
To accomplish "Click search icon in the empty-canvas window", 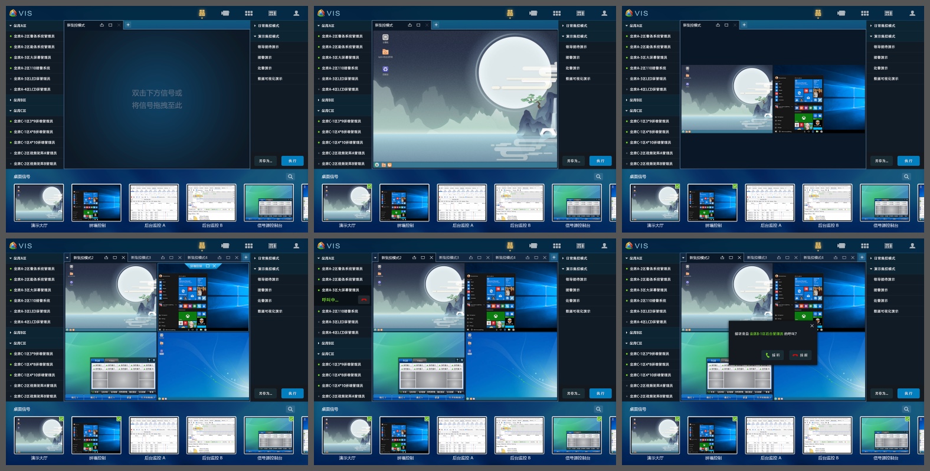I will click(290, 176).
